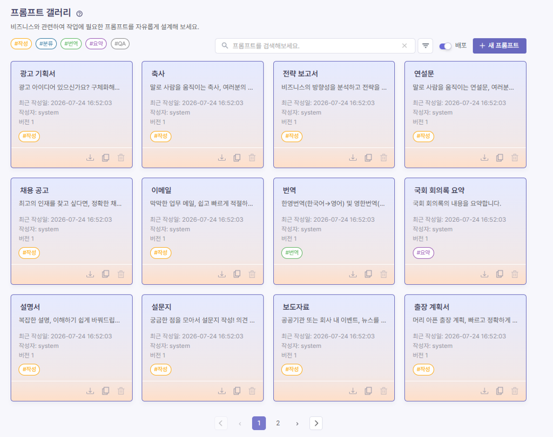Open the 광고 기획서 card title

(x=37, y=74)
